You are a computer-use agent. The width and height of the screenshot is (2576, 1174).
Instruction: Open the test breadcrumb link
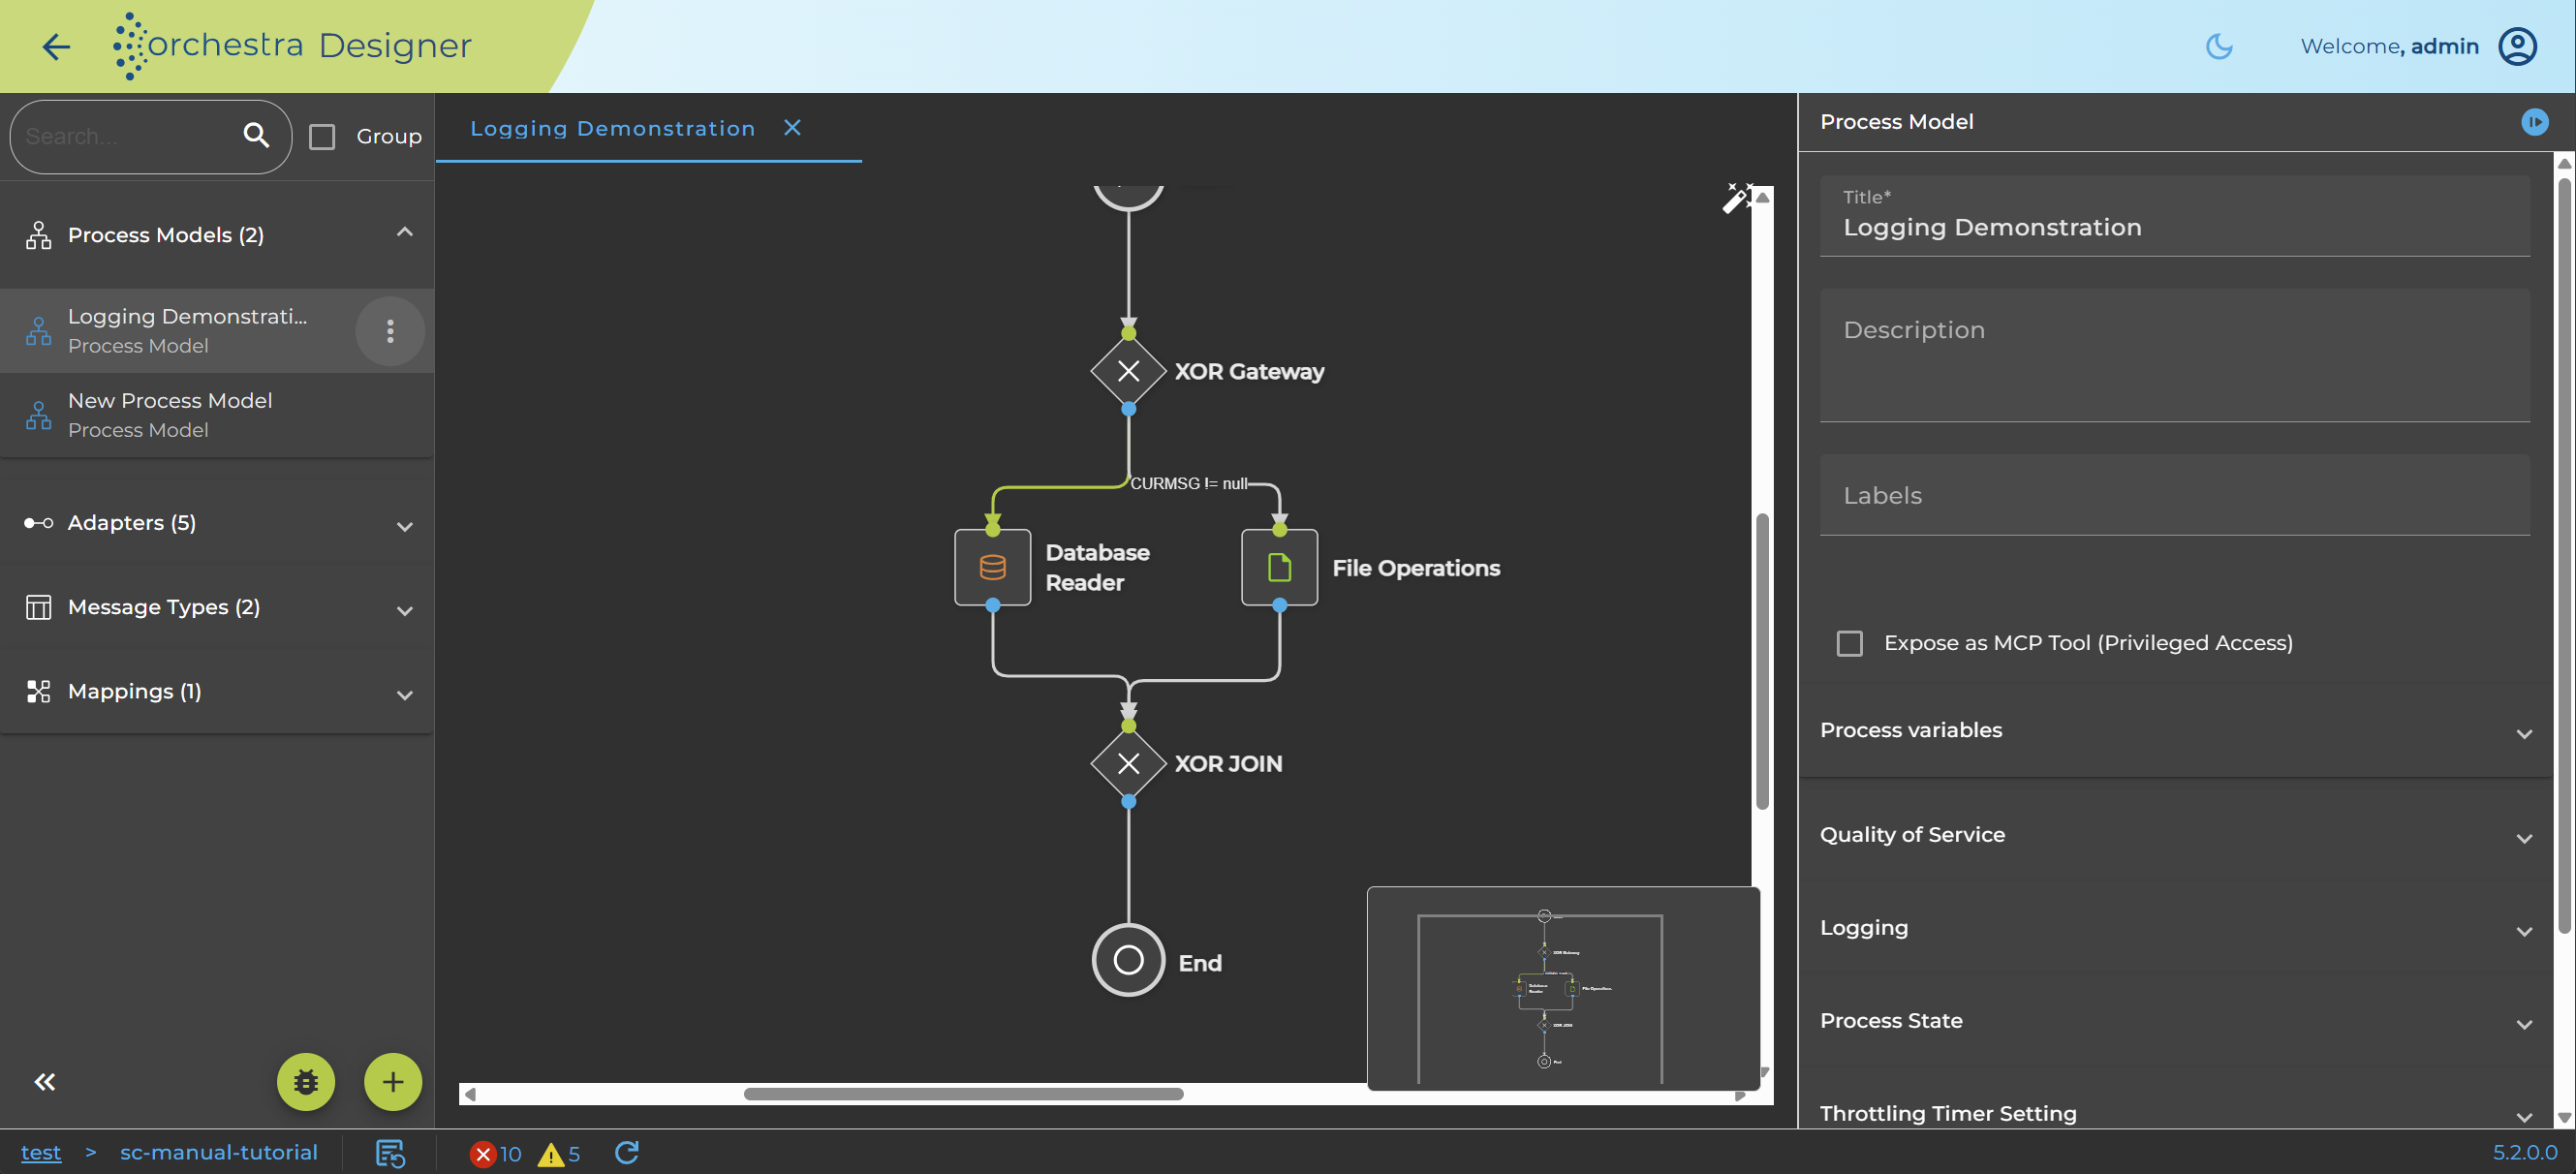(41, 1152)
